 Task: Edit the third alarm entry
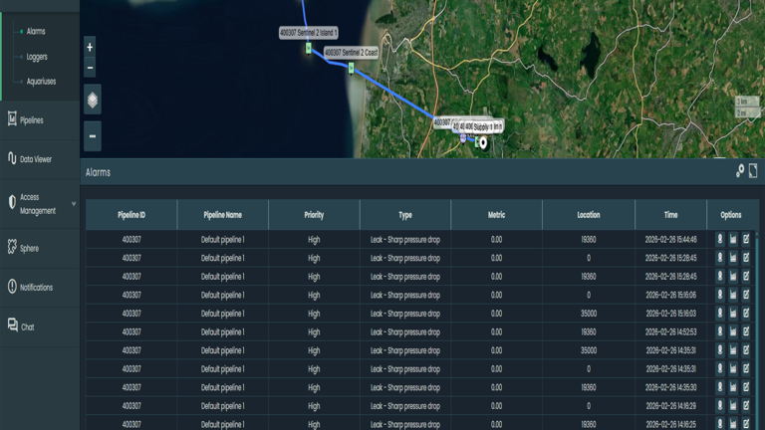click(746, 277)
